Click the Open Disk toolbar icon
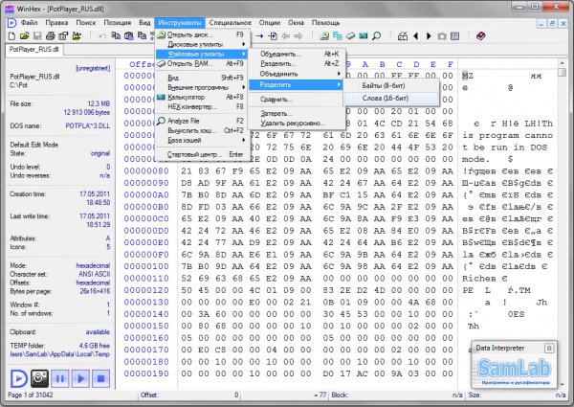This screenshot has width=574, height=407. (x=324, y=35)
